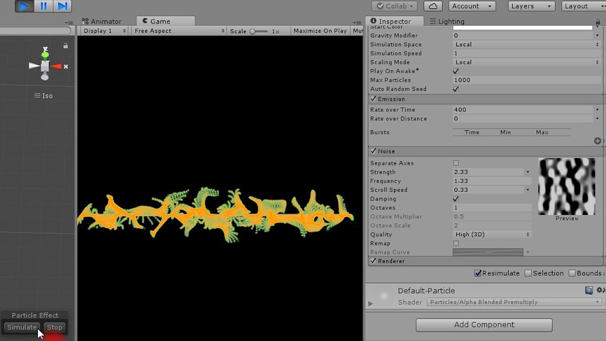
Task: Open the Quality dropdown set to High (3D)
Action: point(491,234)
